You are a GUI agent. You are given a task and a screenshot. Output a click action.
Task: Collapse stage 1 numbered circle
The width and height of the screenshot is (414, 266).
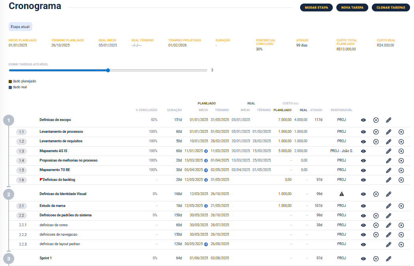[x=9, y=120]
